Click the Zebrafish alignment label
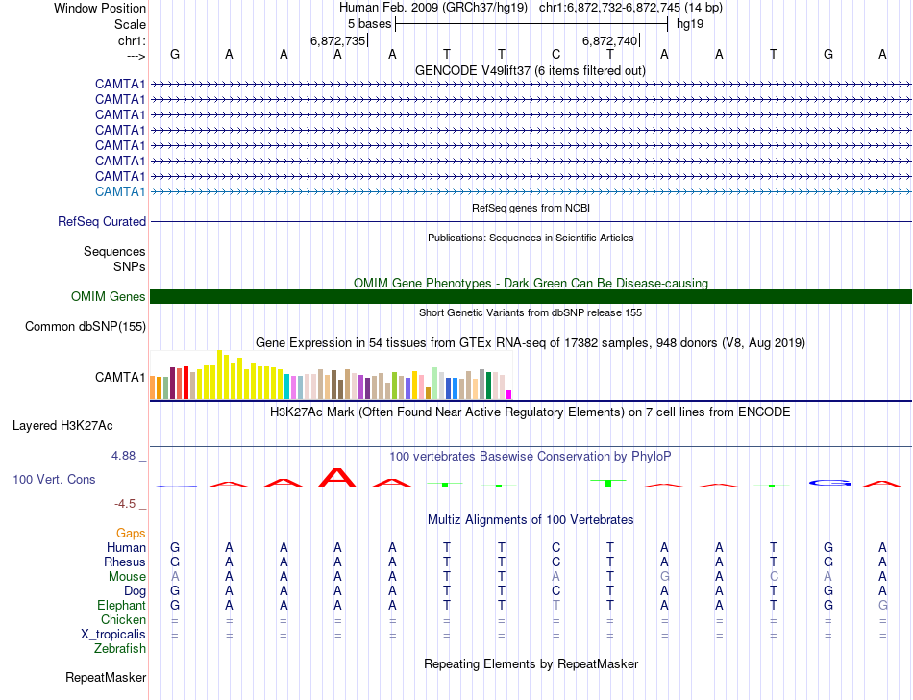This screenshot has height=700, width=913. [120, 648]
